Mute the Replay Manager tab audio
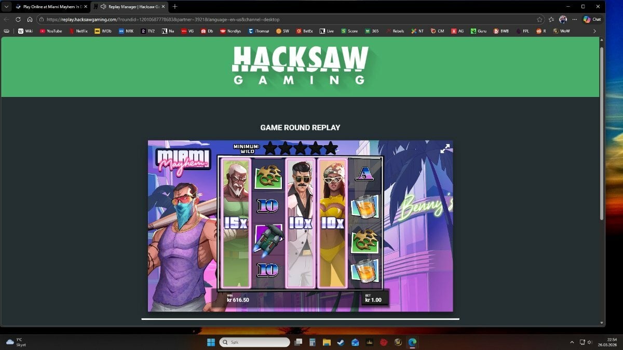The image size is (623, 350). point(103,7)
